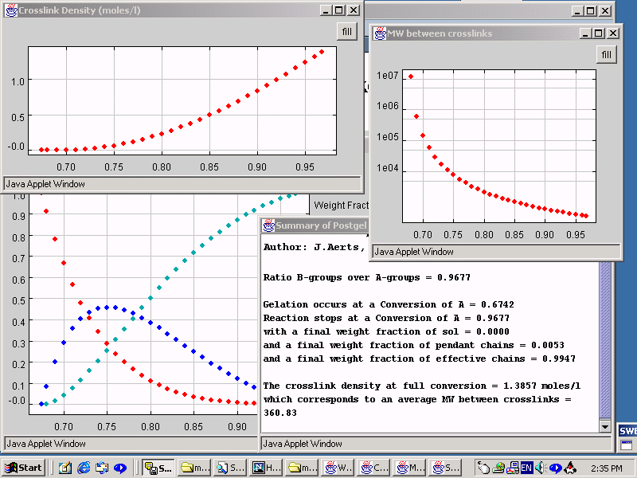
Task: Click the system clock showing 2:35 PM
Action: tap(606, 468)
